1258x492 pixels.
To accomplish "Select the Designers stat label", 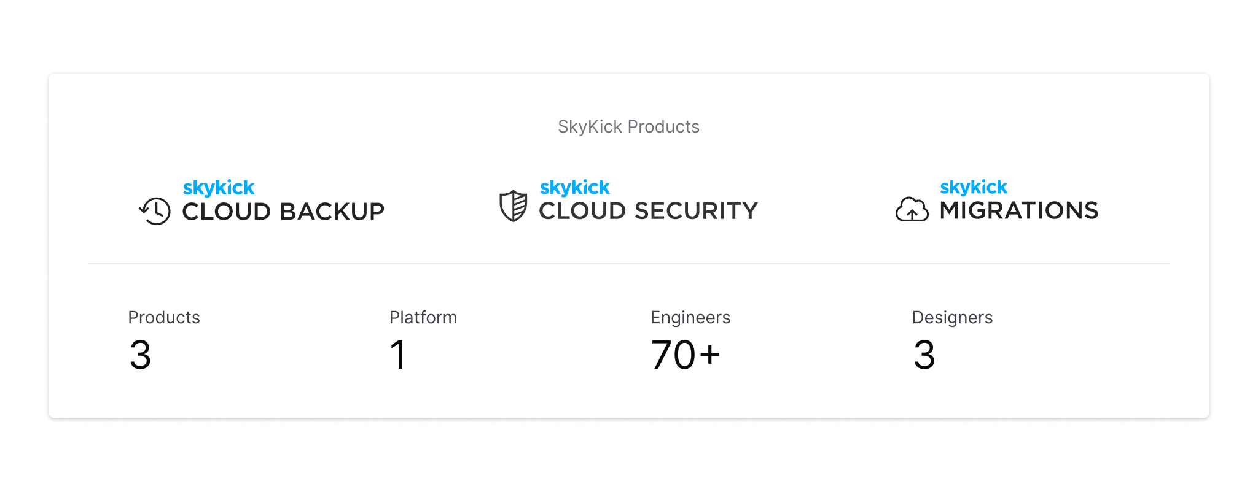I will pos(952,317).
